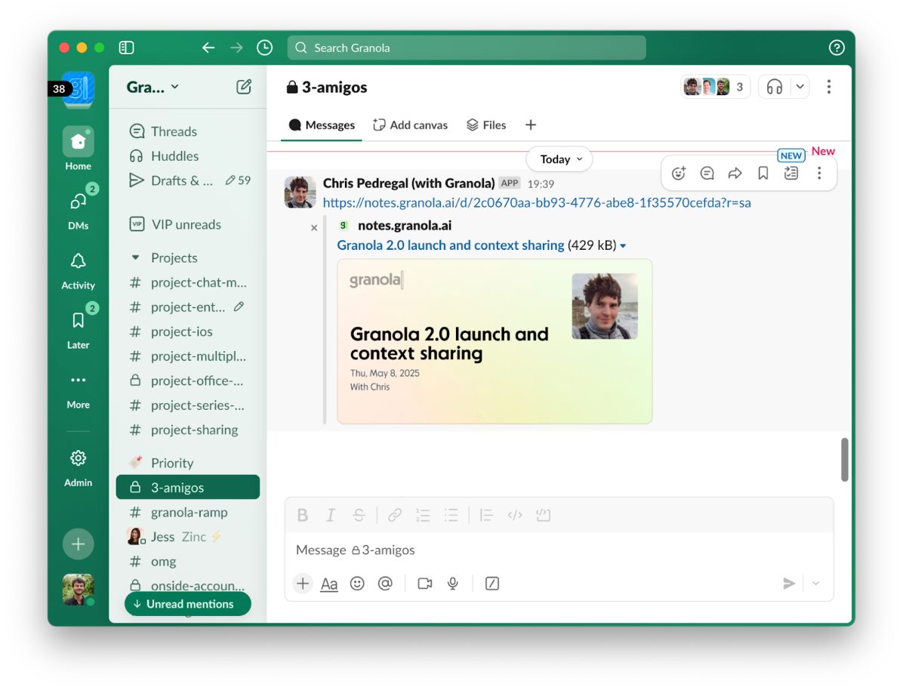
Task: Open the Add canvas tab
Action: coord(410,125)
